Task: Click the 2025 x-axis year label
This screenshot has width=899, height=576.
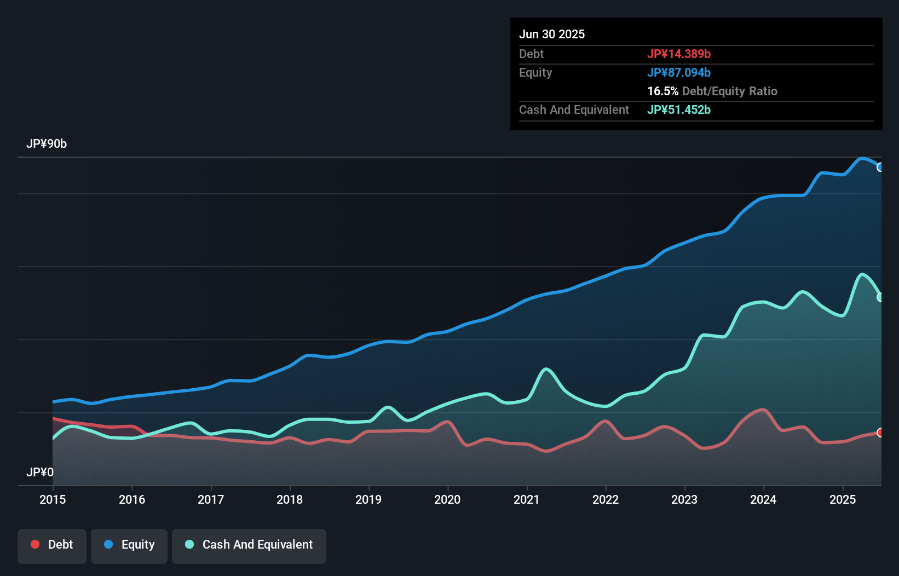Action: coord(843,499)
